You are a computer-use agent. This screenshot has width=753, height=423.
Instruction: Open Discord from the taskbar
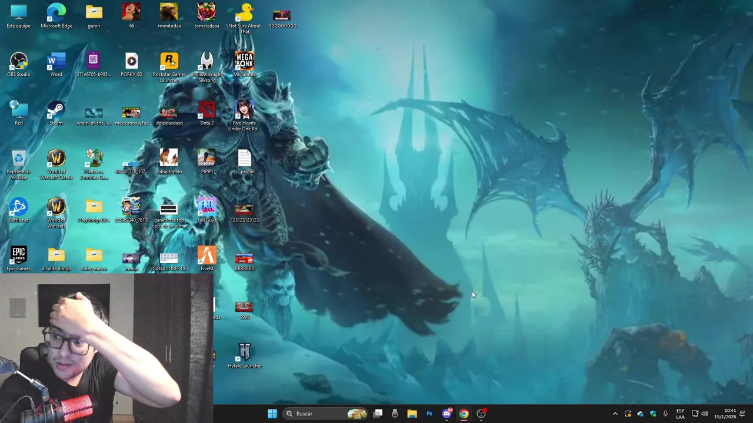(x=447, y=414)
